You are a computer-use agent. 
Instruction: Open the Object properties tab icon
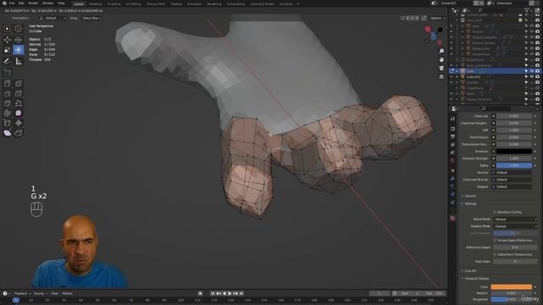(x=452, y=170)
